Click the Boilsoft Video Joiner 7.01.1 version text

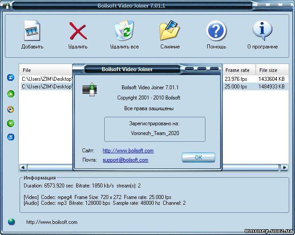point(150,88)
